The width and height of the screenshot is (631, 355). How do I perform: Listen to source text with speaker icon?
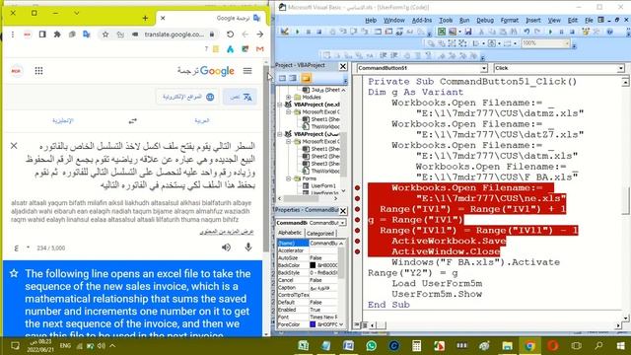coord(226,248)
